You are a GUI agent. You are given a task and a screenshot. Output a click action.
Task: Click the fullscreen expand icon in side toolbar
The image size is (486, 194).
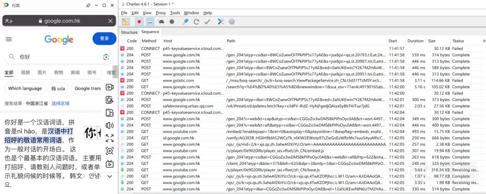pyautogui.click(x=109, y=139)
